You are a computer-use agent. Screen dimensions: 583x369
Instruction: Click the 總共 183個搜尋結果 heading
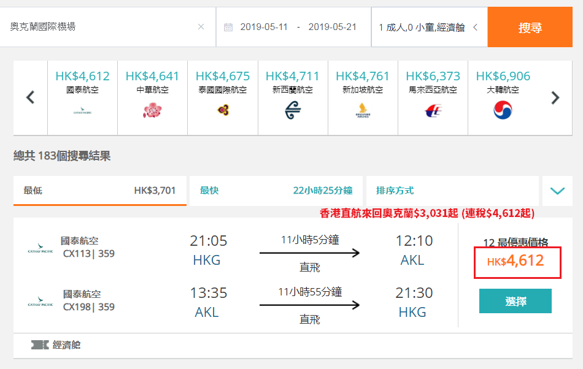coord(62,156)
